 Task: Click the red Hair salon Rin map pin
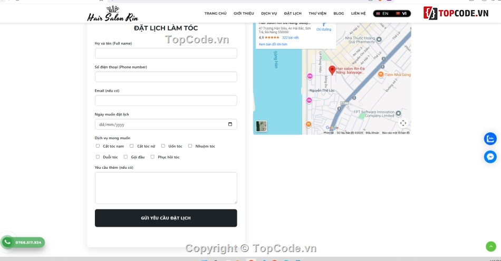332,70
